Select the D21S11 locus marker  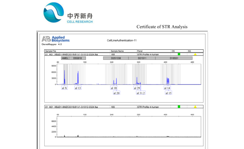(142, 58)
